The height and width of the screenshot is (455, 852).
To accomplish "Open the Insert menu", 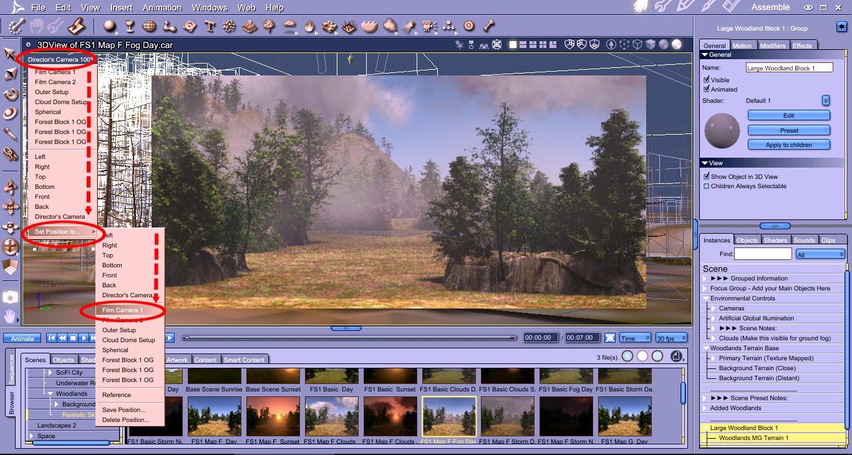I will [122, 7].
